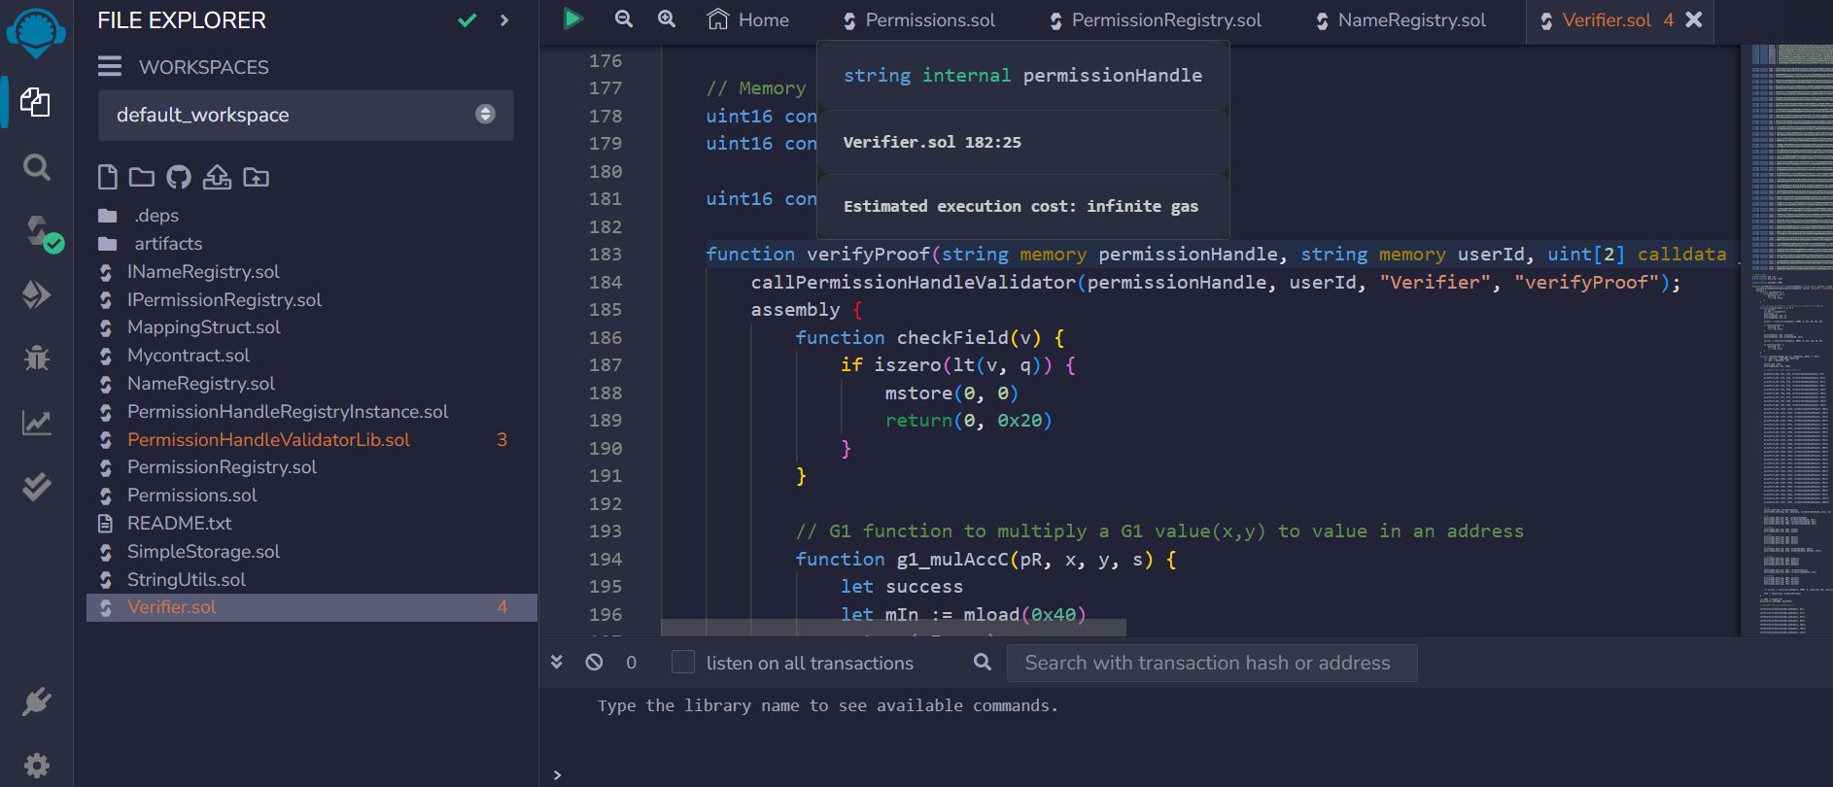Open analytics chart plugin icon
The width and height of the screenshot is (1833, 787).
pos(36,423)
